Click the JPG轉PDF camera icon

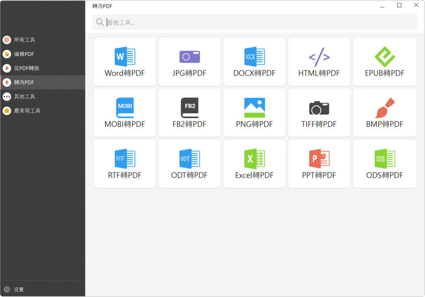pyautogui.click(x=189, y=57)
